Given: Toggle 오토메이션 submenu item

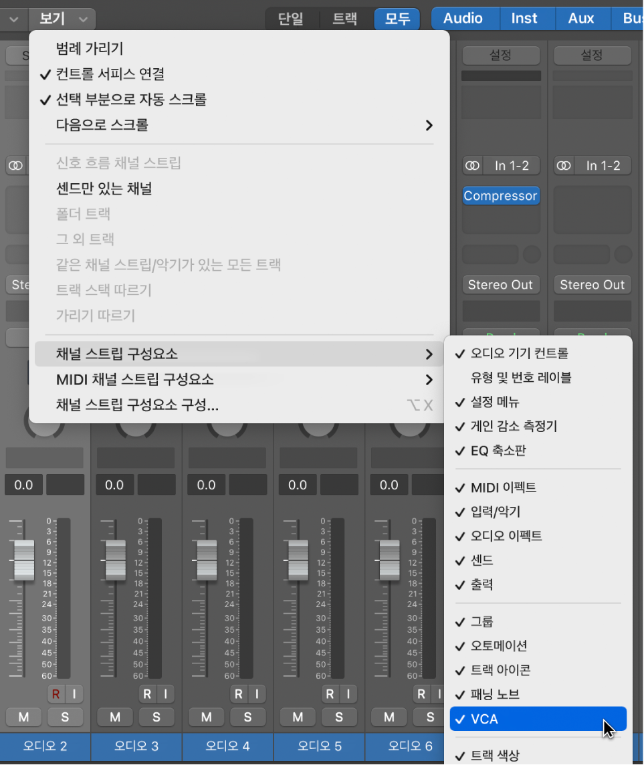Looking at the screenshot, I should [x=538, y=646].
